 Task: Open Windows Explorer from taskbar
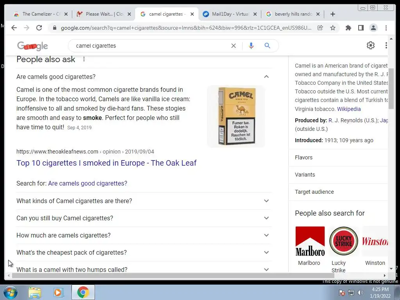pos(35,293)
